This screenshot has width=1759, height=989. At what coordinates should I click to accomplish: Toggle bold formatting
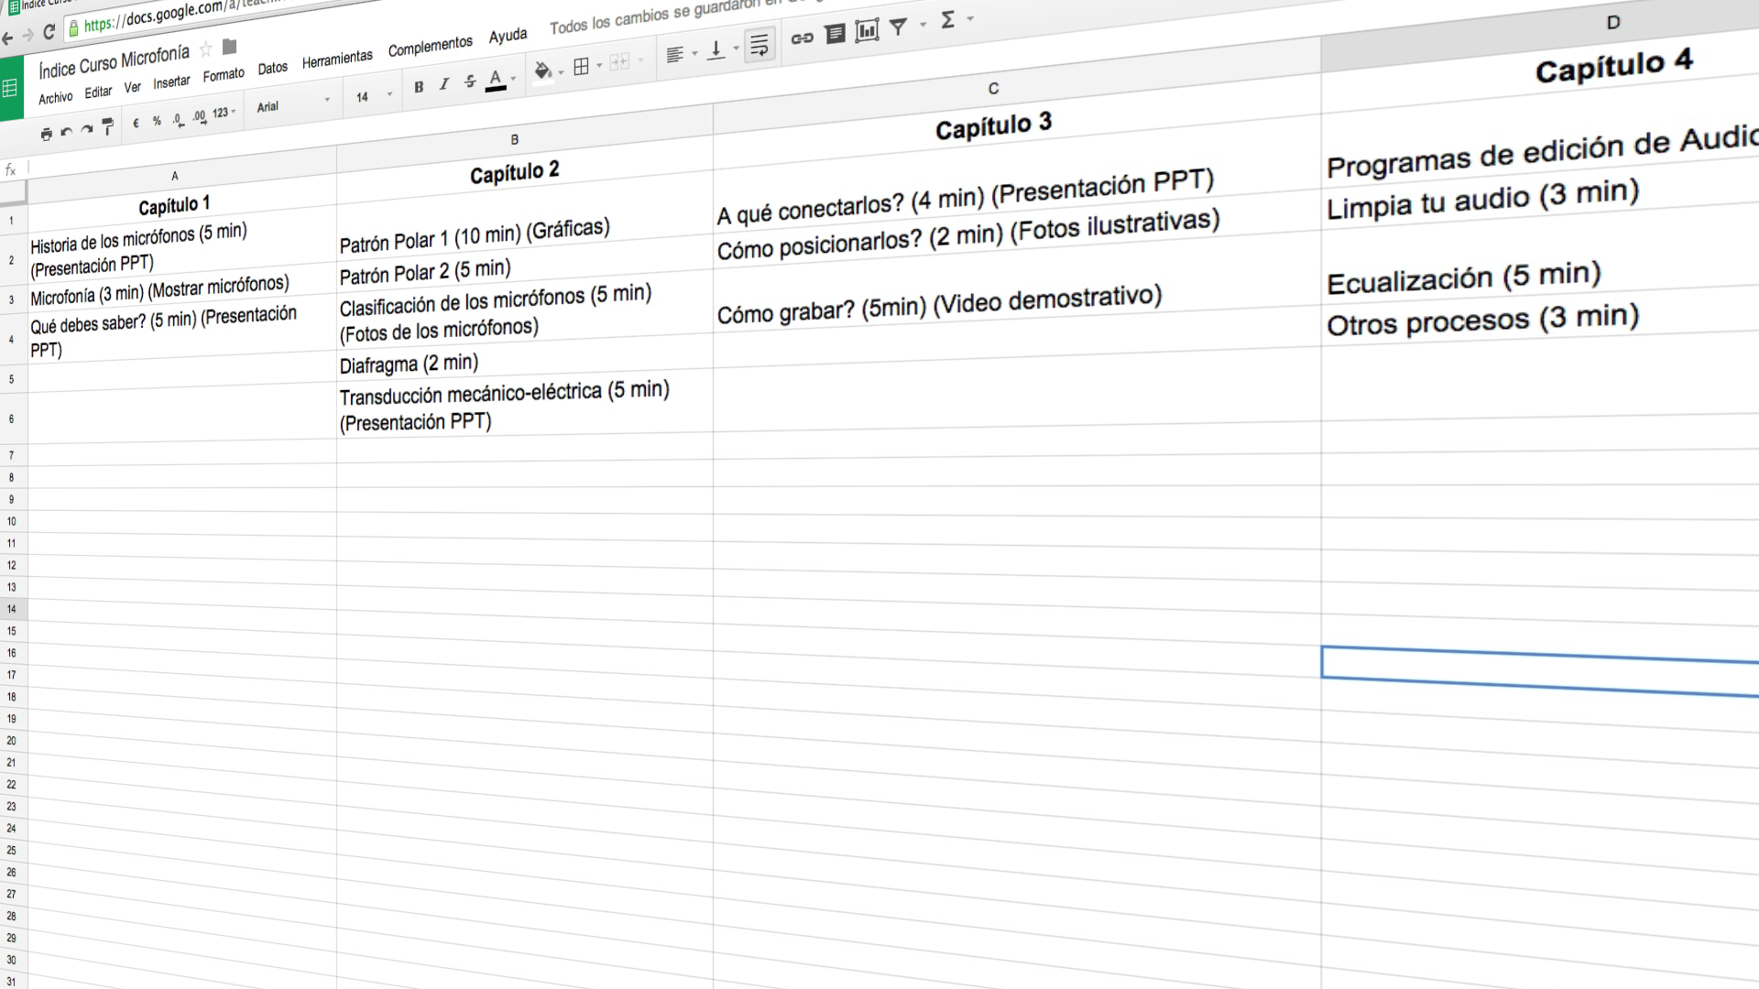419,85
